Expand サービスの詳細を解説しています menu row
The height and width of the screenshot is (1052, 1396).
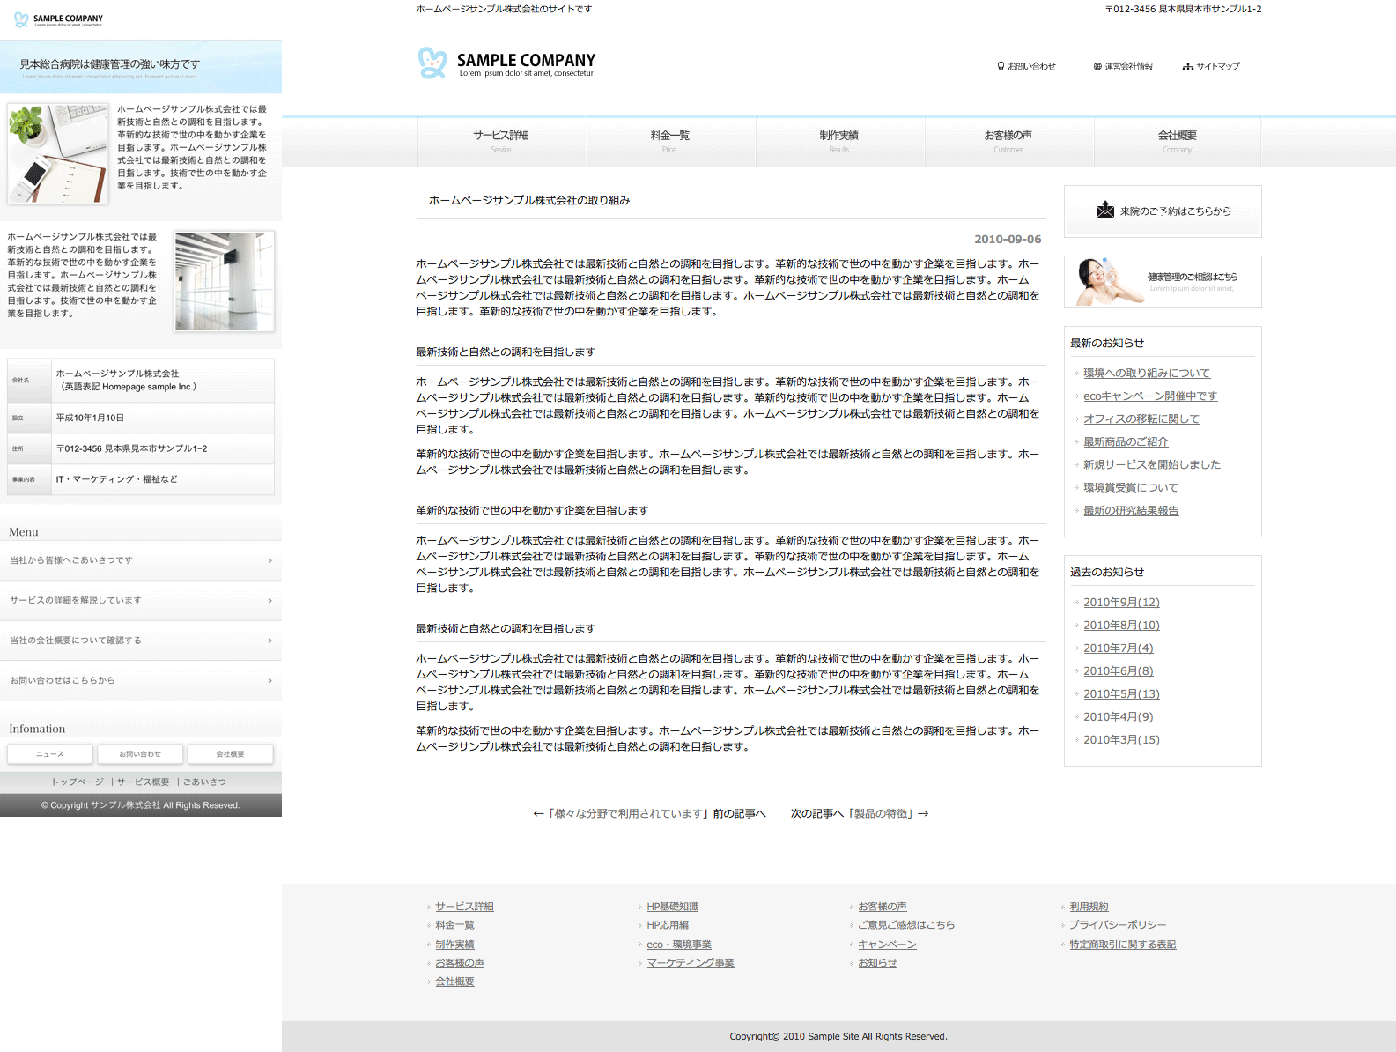141,601
